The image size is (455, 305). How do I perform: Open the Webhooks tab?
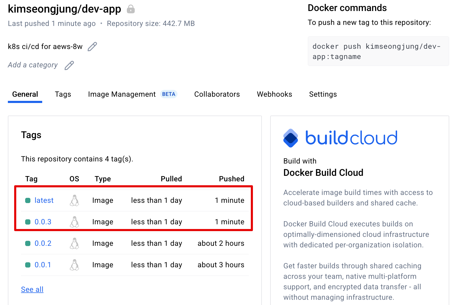pos(274,94)
